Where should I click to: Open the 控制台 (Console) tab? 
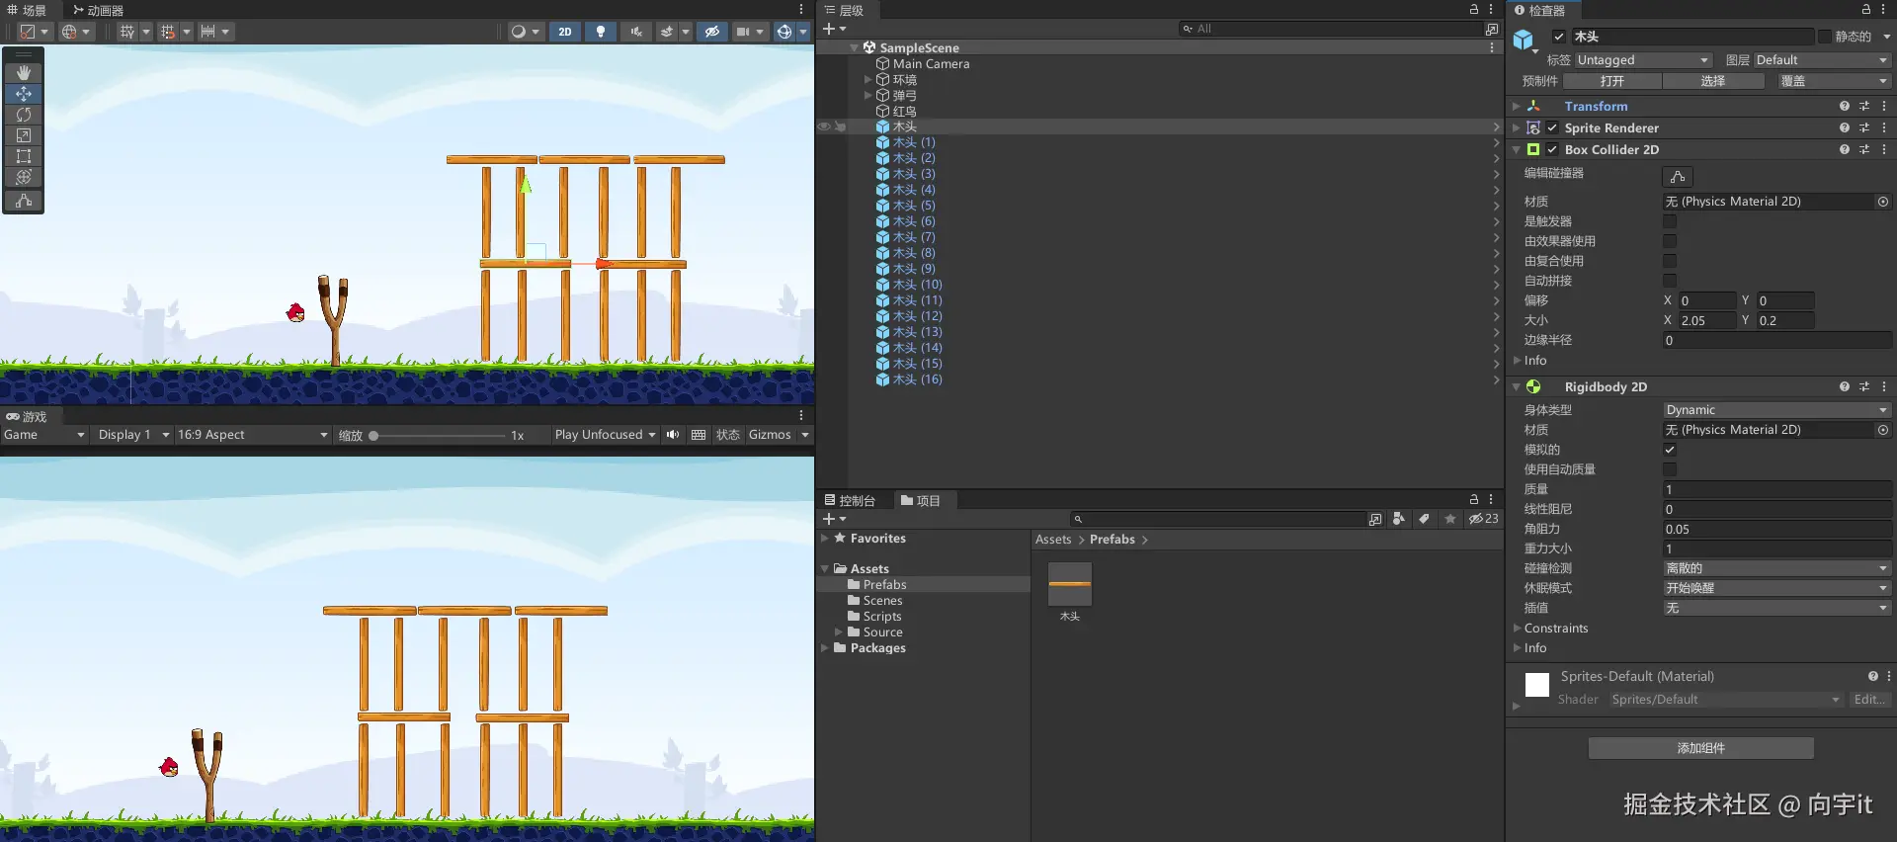tap(850, 501)
